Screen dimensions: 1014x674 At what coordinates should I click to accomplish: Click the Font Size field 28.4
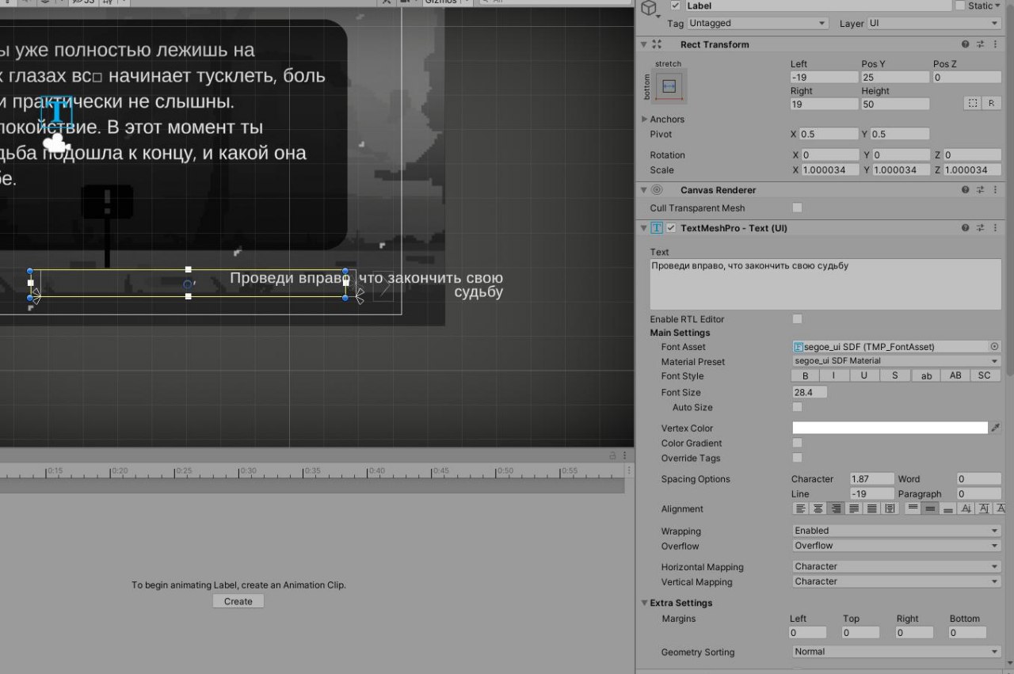click(x=810, y=392)
